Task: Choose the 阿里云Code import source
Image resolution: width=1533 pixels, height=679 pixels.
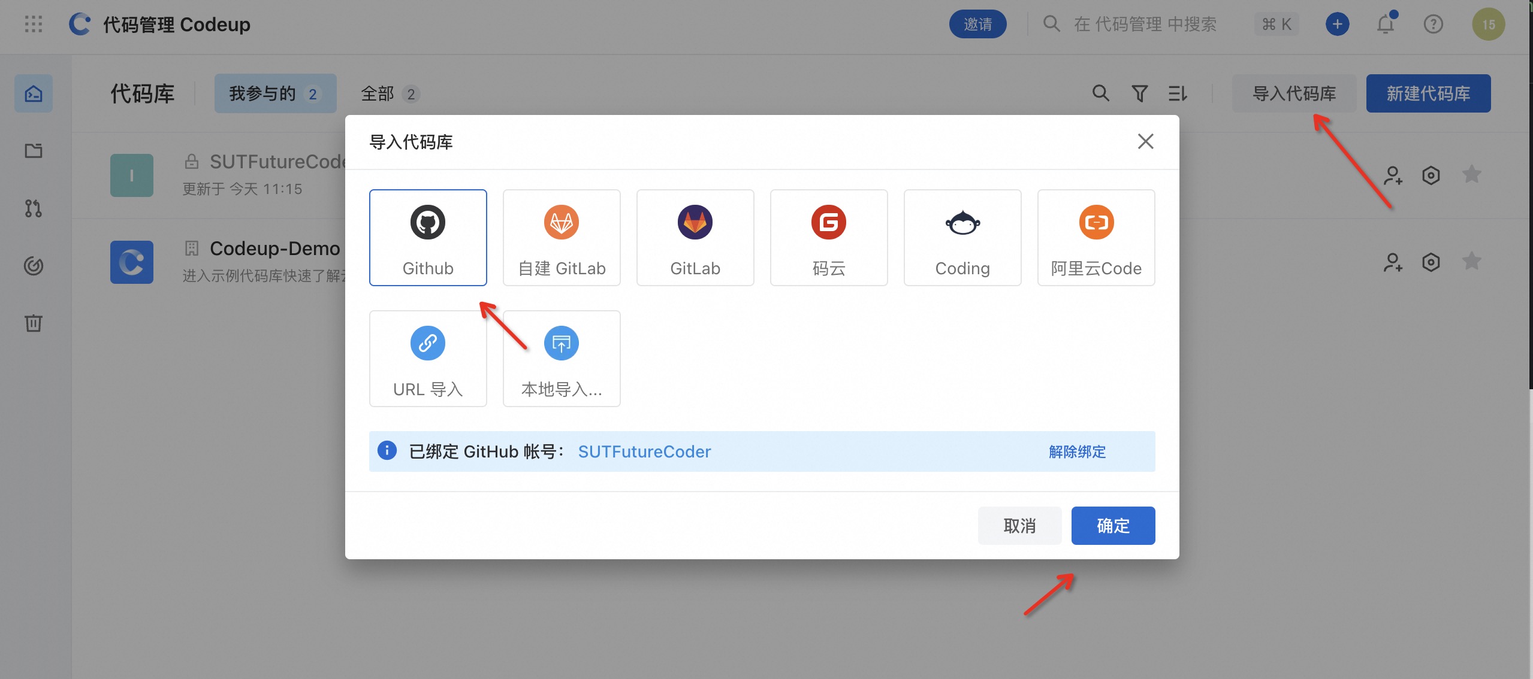Action: pos(1096,238)
